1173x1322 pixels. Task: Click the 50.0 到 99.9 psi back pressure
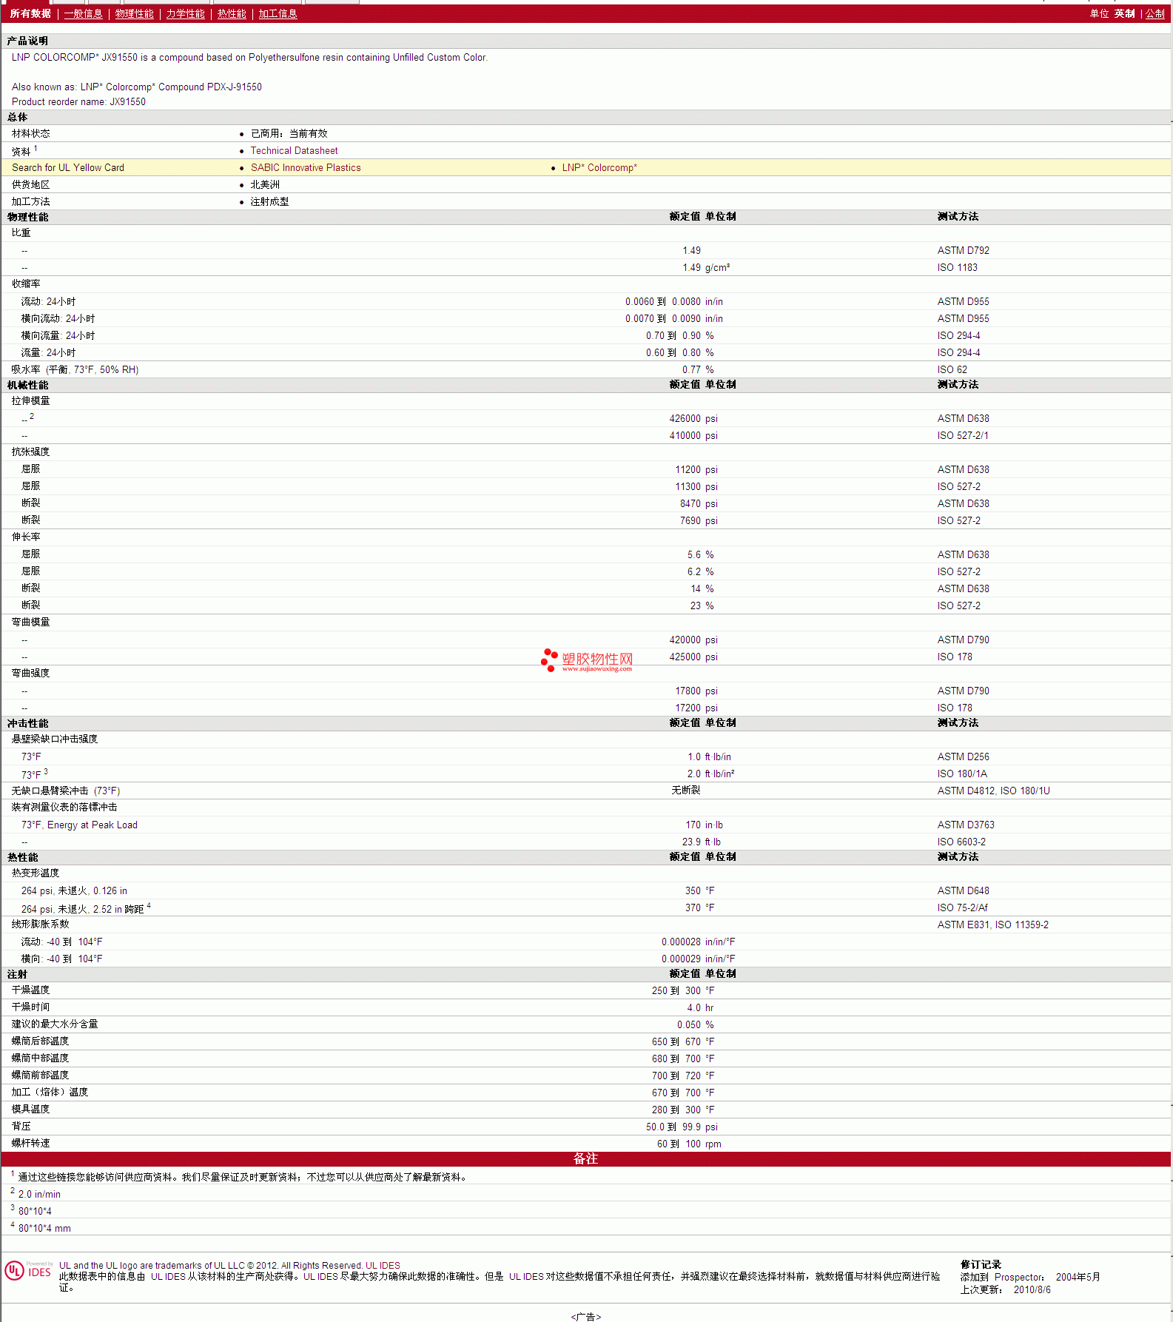click(x=682, y=1127)
